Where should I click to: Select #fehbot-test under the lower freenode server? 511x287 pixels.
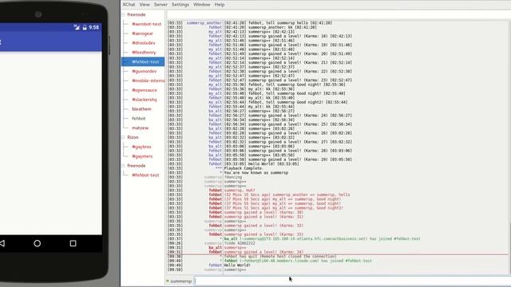145,175
